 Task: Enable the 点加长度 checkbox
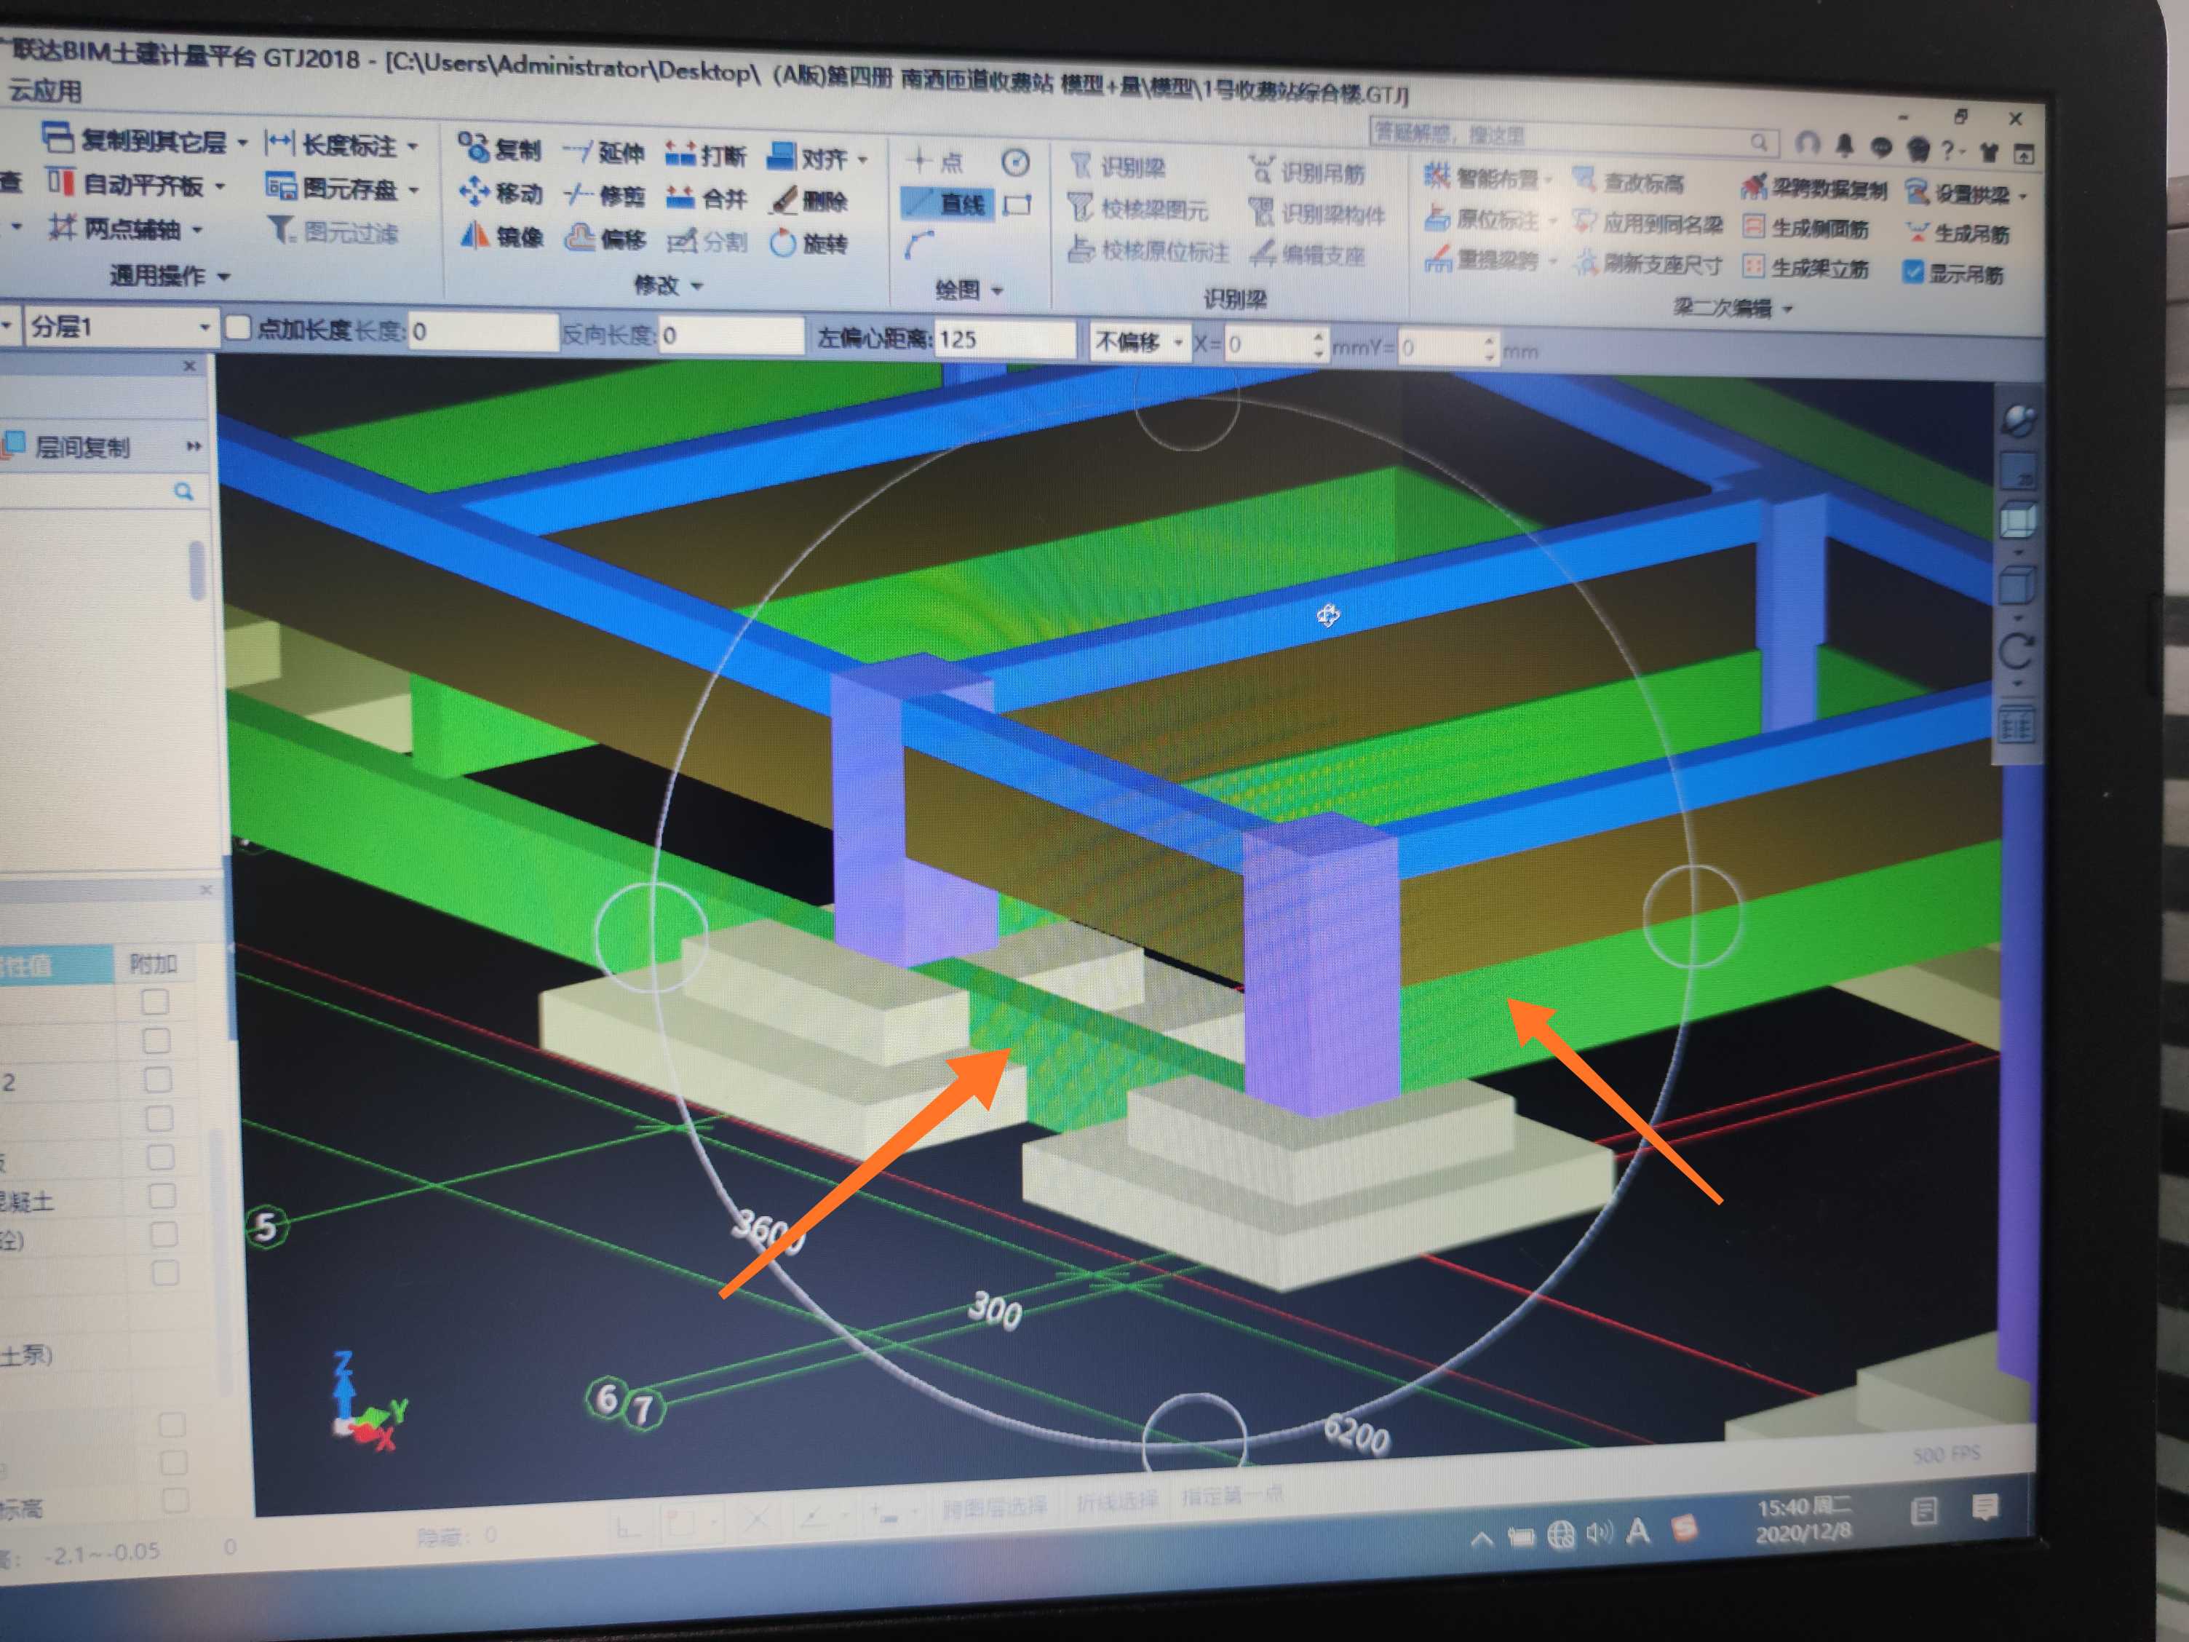click(x=237, y=328)
